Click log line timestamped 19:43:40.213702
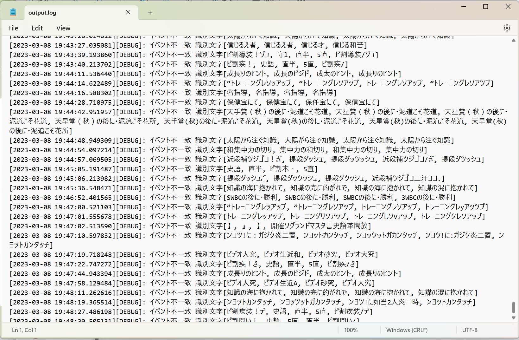 coord(179,64)
